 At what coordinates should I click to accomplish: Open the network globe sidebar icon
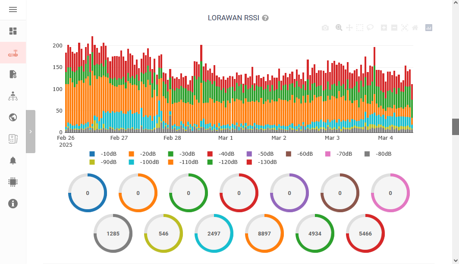(13, 117)
